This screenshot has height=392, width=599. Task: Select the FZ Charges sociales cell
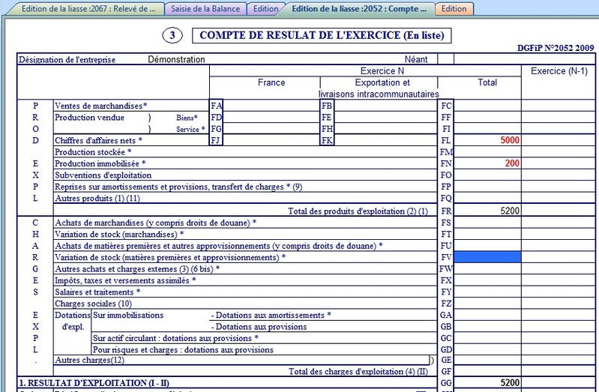point(487,304)
